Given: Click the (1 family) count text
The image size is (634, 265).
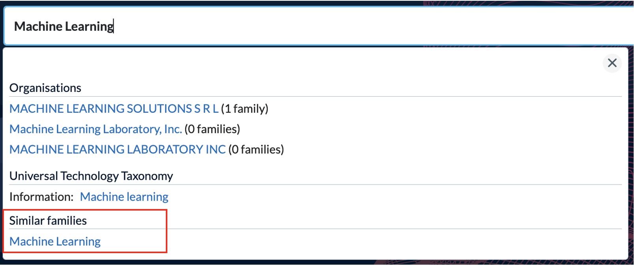Looking at the screenshot, I should 245,108.
